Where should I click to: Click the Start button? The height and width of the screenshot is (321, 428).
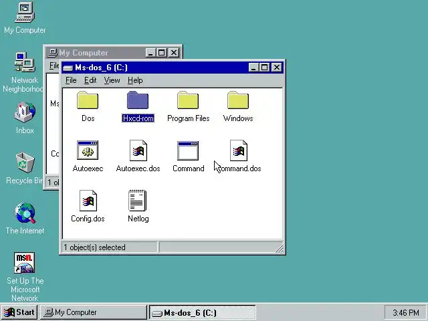tap(19, 312)
